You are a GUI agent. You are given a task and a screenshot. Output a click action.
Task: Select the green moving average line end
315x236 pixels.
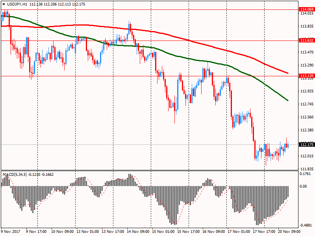288,100
